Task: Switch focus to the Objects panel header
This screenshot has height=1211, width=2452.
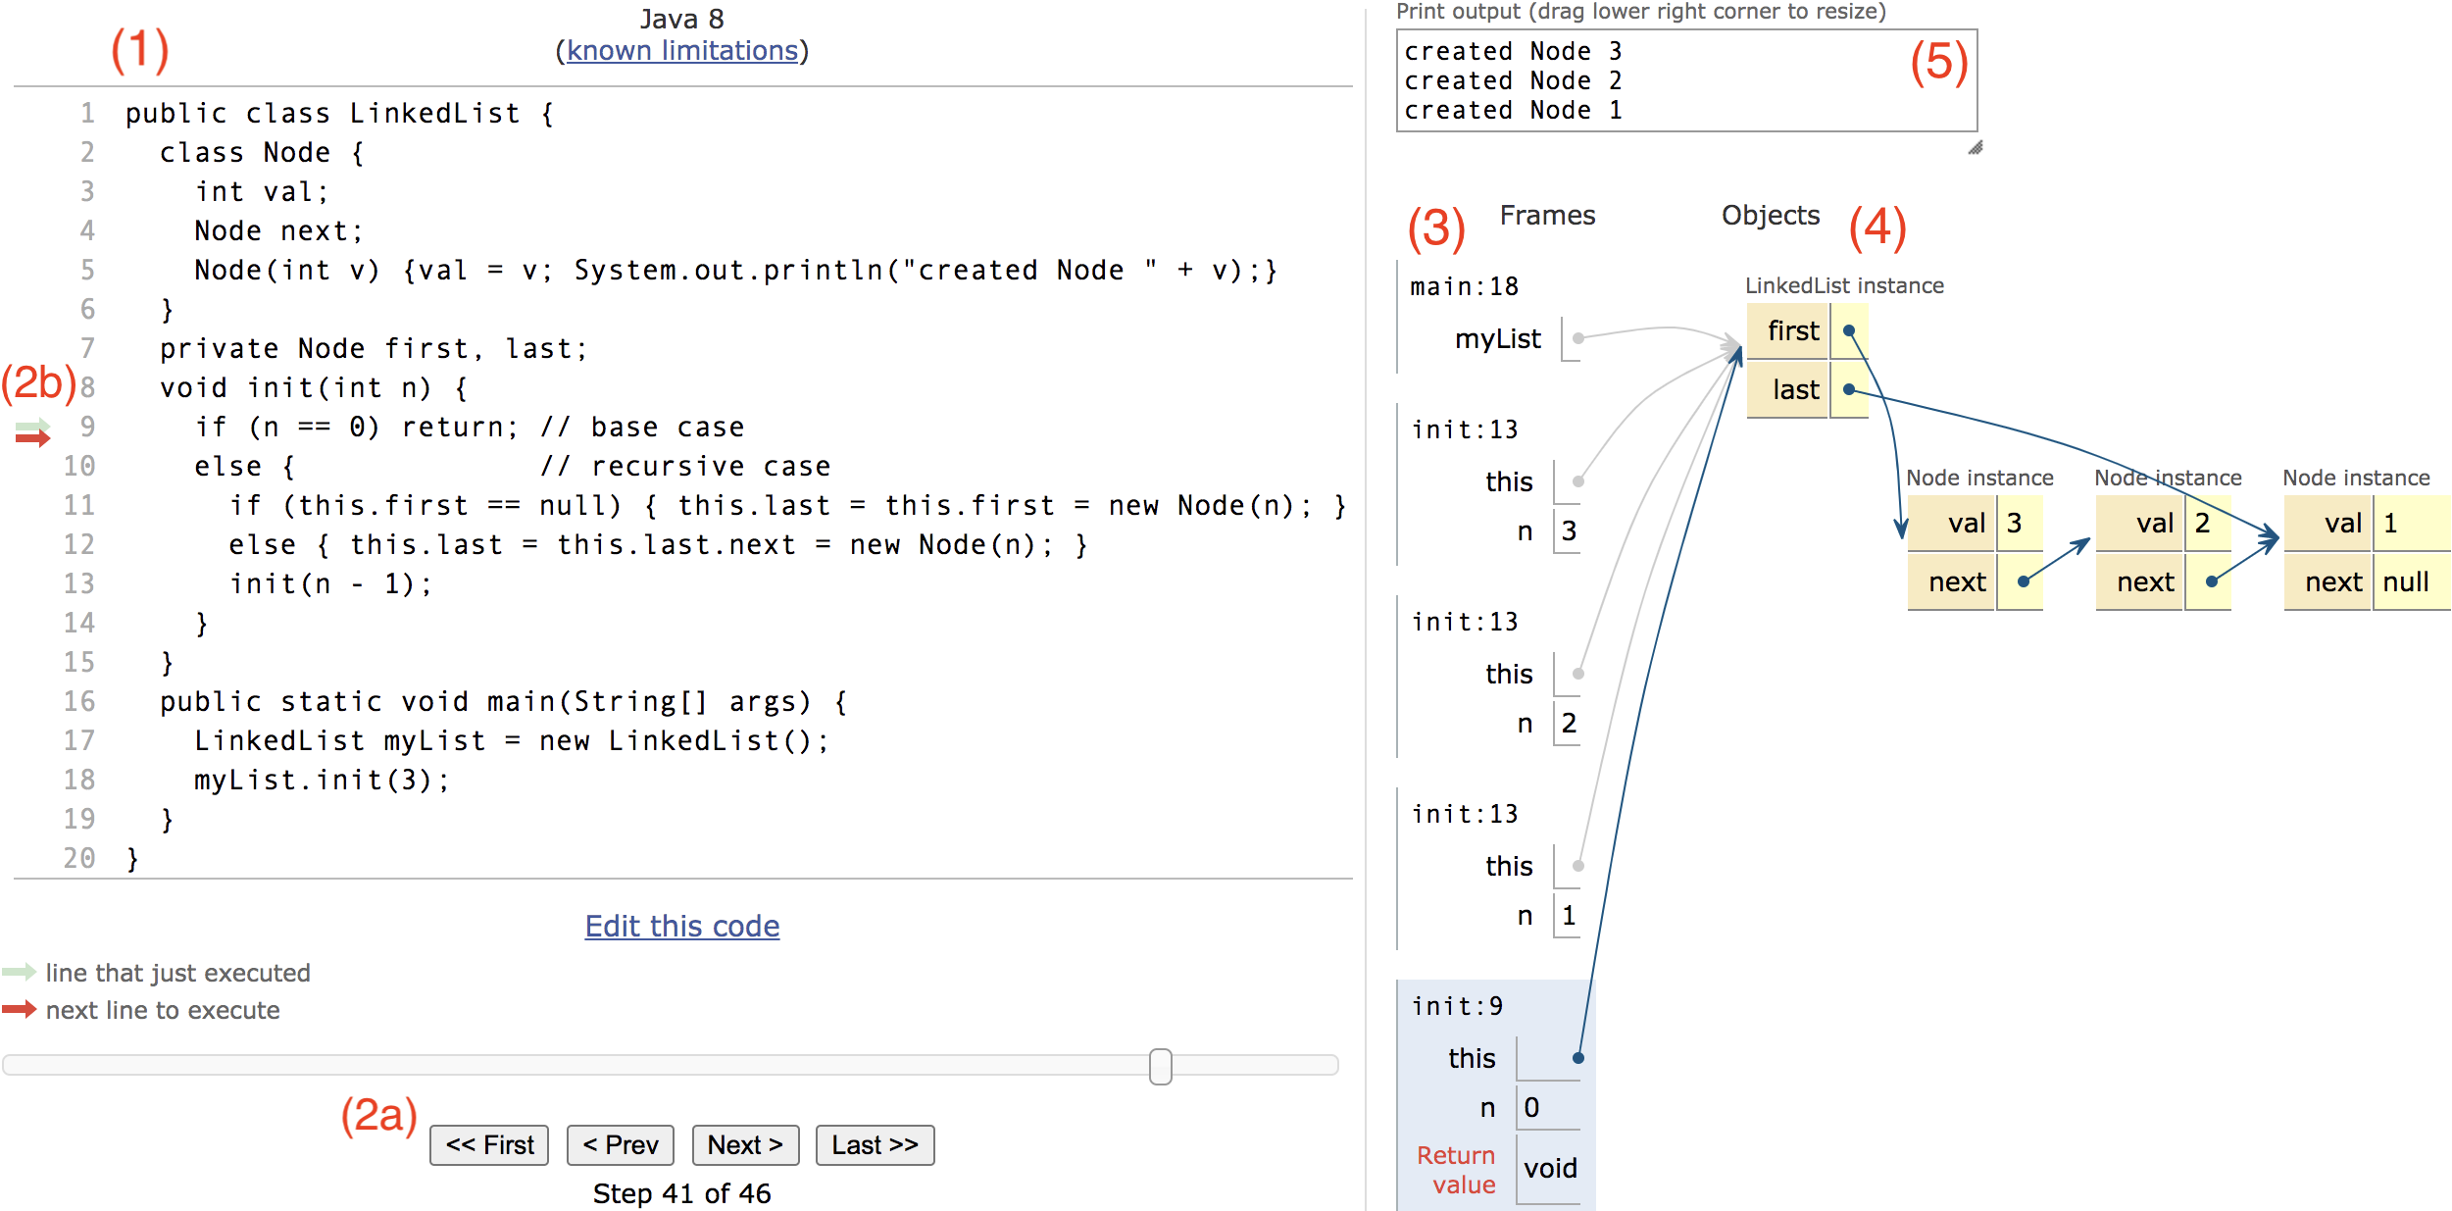Action: tap(1770, 216)
